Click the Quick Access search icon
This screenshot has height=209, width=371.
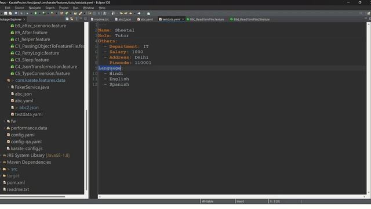(361, 13)
